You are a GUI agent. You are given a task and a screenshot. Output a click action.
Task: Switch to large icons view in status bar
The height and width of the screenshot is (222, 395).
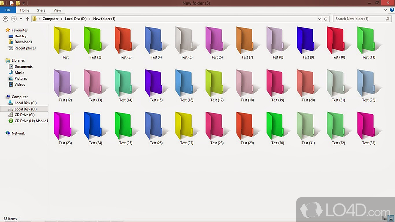tap(390, 218)
